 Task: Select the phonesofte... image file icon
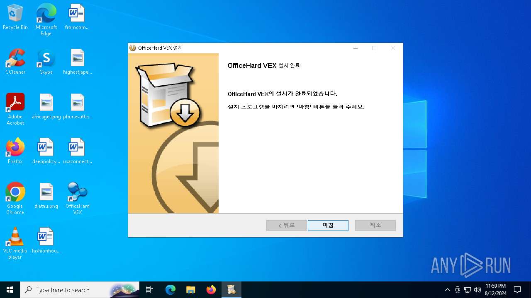78,107
